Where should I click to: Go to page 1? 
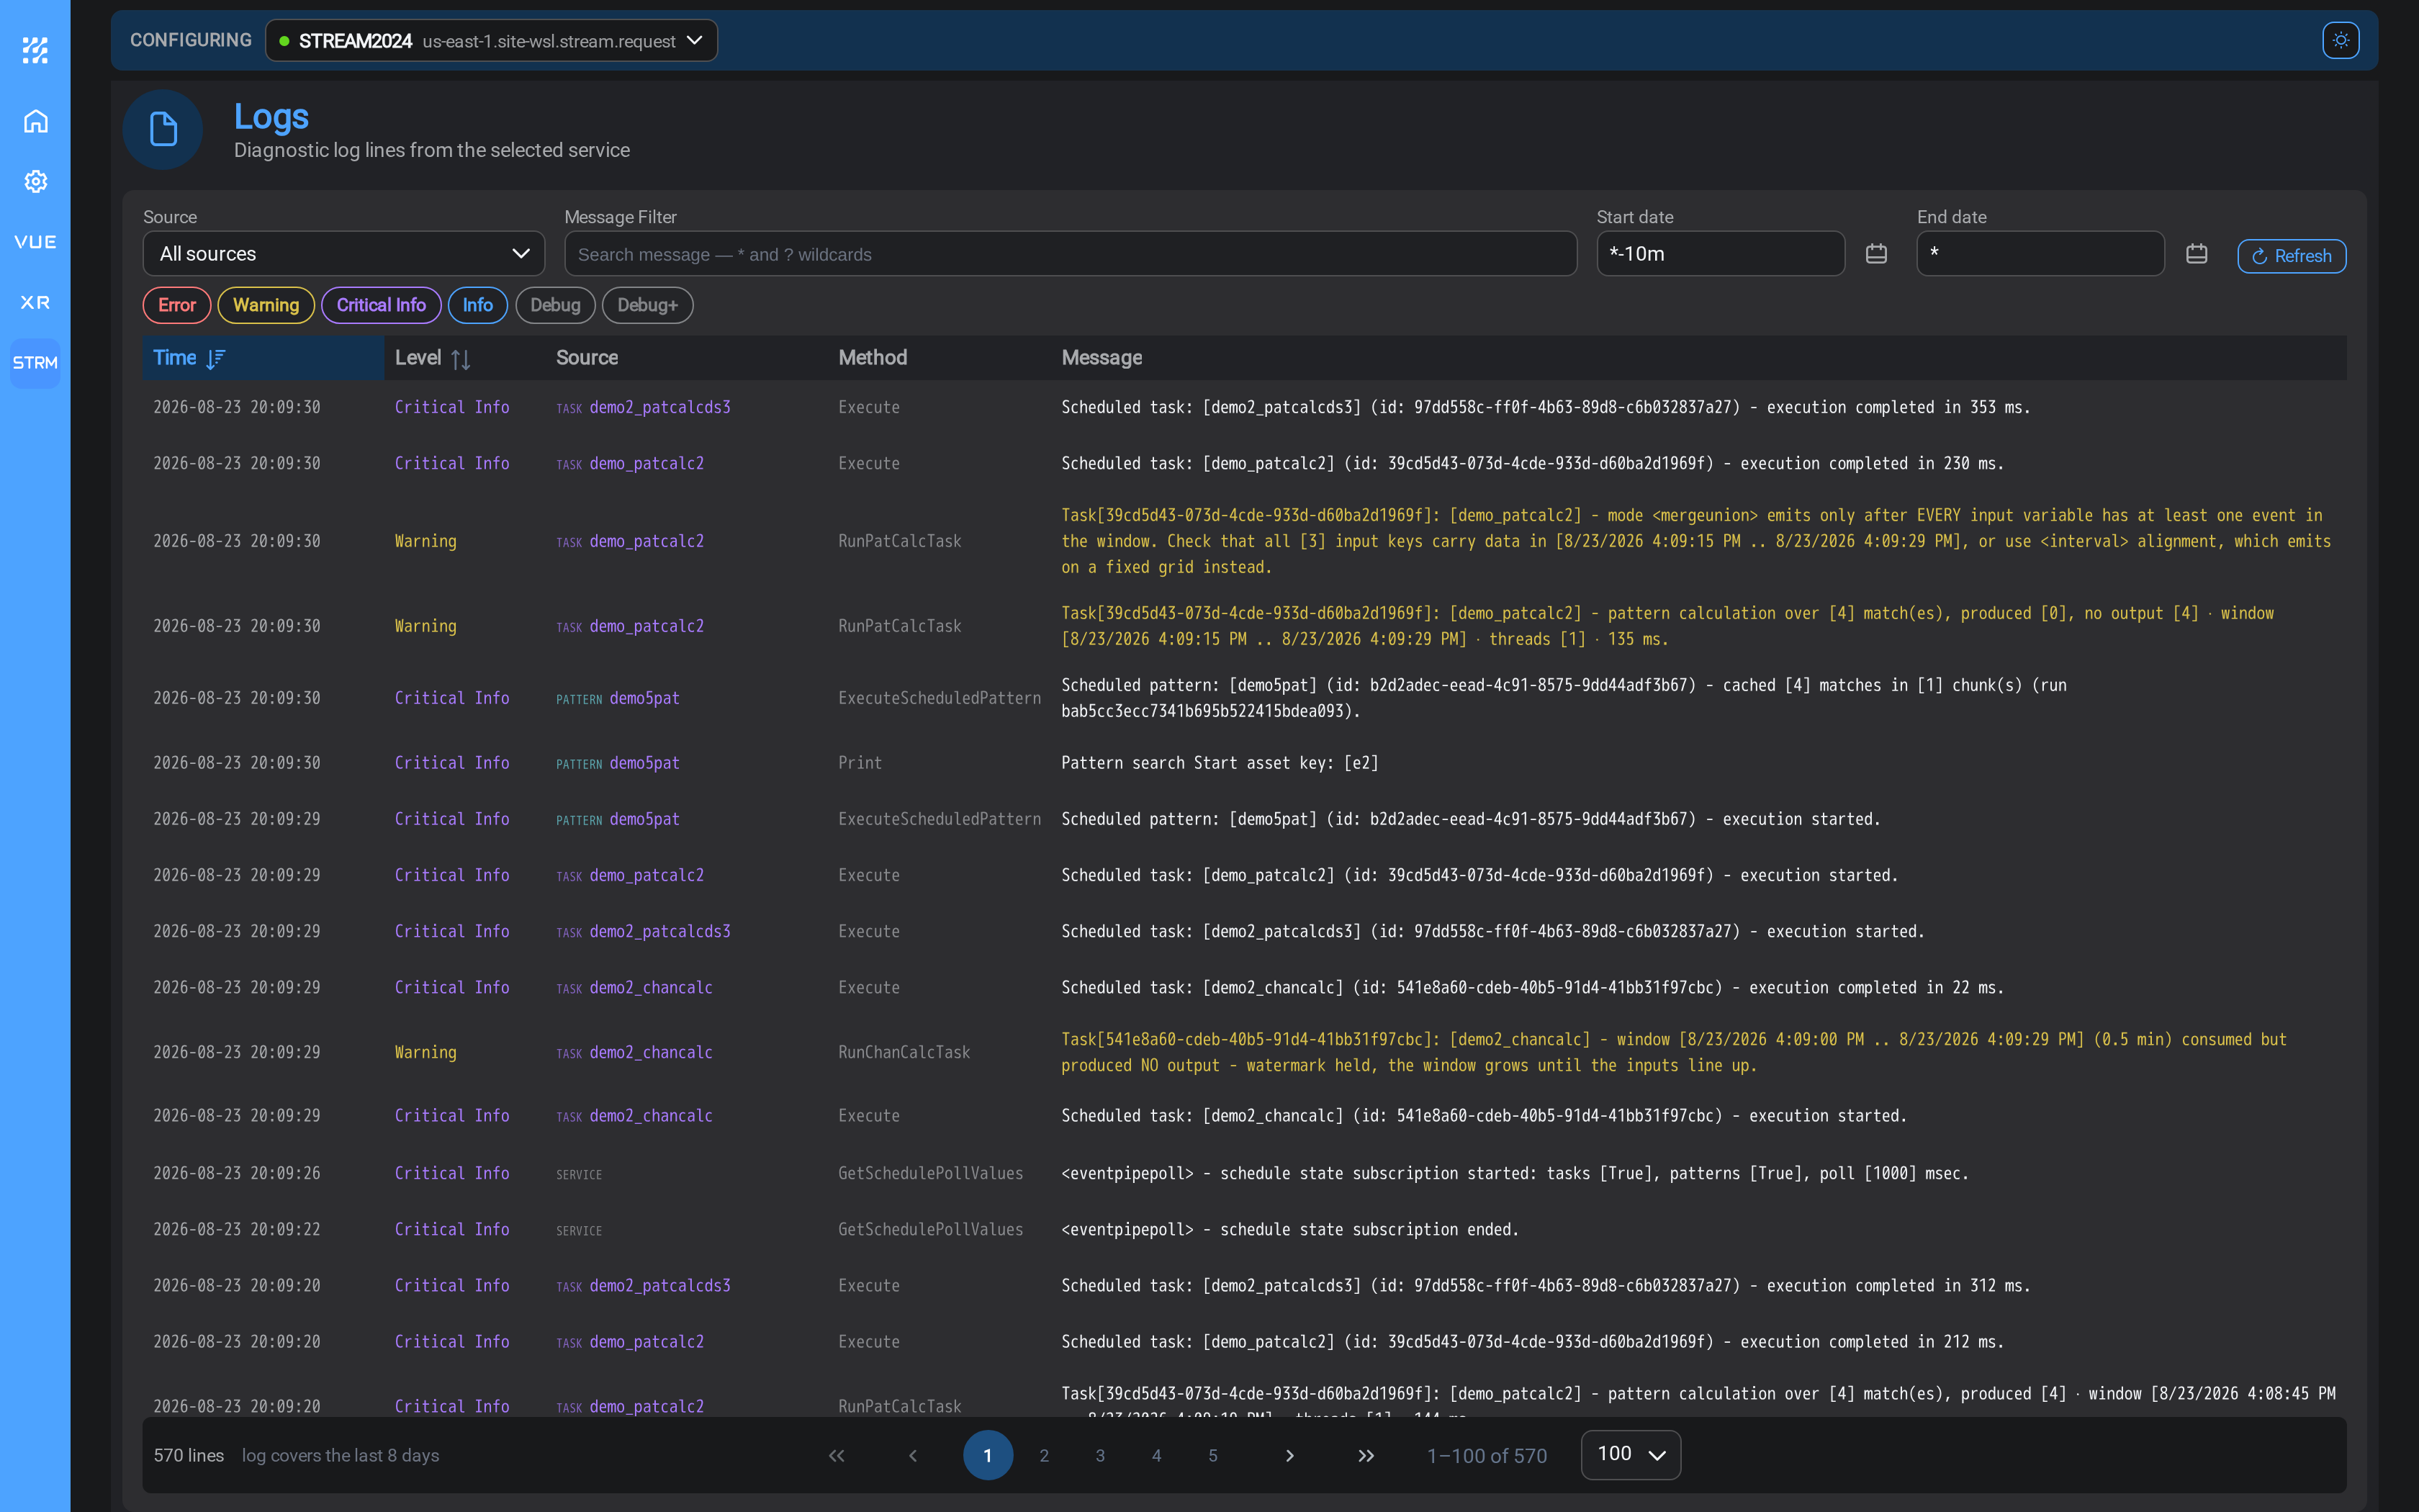point(988,1456)
